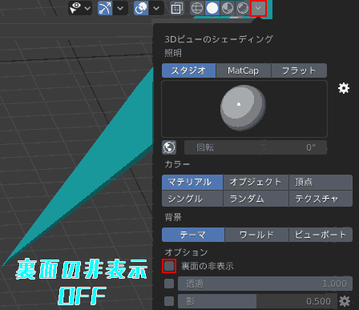Set background to テーマ
This screenshot has height=310, width=359.
(x=193, y=235)
